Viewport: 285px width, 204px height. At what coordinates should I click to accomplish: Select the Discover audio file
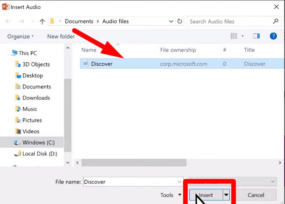click(182, 64)
